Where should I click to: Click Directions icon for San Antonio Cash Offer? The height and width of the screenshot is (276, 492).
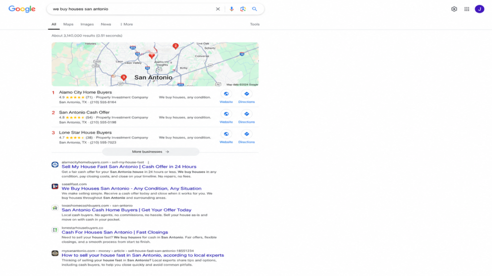tap(246, 114)
